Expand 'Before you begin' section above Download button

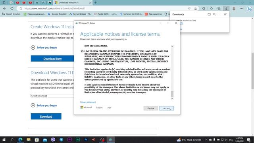coord(44,105)
